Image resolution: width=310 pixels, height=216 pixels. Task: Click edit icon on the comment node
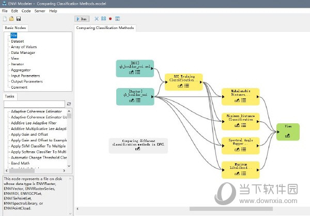pos(137,149)
